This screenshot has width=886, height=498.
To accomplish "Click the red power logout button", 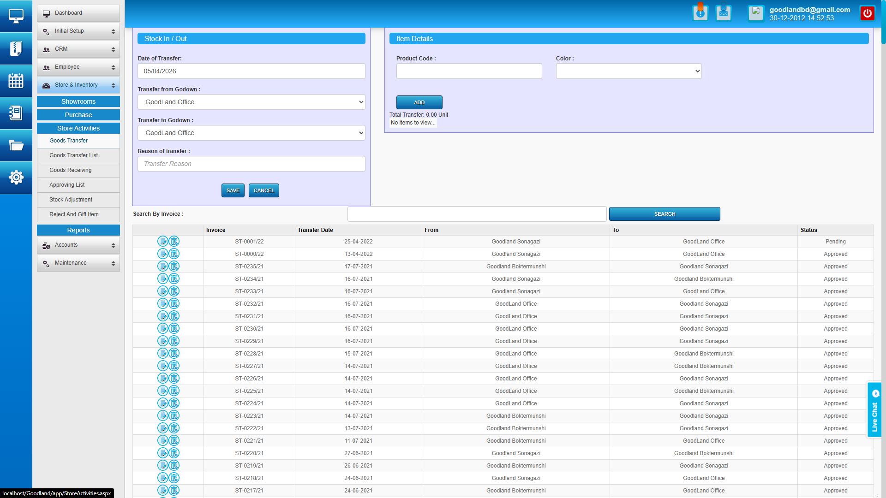I will (x=867, y=13).
